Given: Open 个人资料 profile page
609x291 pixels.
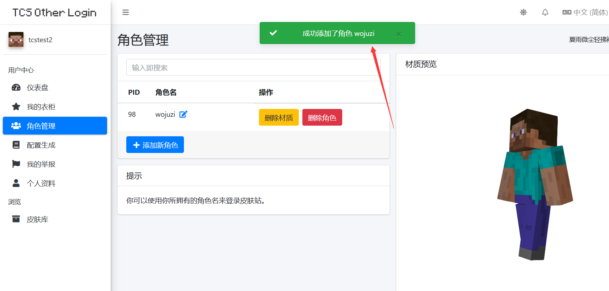Looking at the screenshot, I should 41,183.
